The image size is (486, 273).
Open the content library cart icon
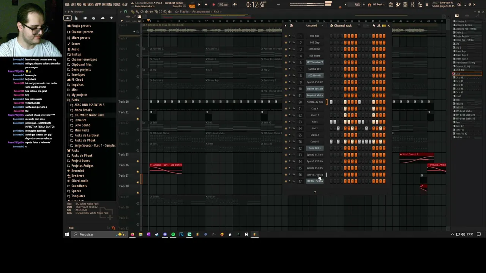[427, 5]
